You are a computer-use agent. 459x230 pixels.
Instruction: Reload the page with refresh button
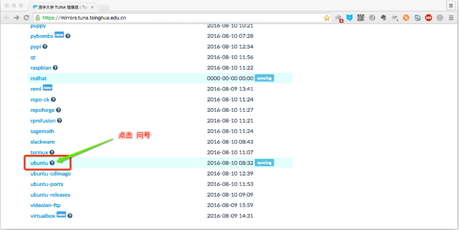(26, 18)
